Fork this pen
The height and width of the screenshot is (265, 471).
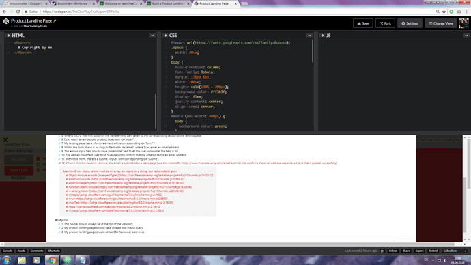[385, 23]
